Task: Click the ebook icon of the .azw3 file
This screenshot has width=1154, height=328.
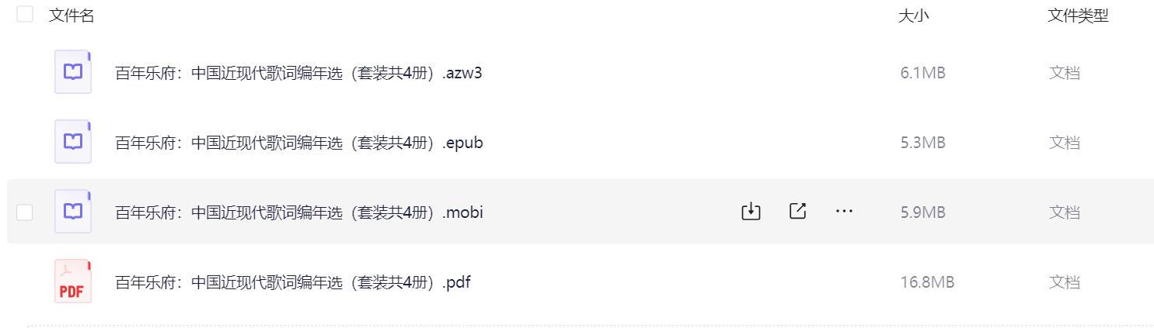Action: [73, 72]
